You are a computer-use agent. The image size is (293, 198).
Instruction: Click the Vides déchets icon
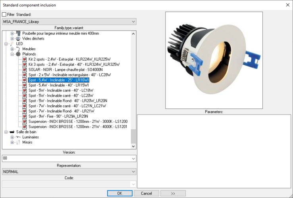(18, 38)
